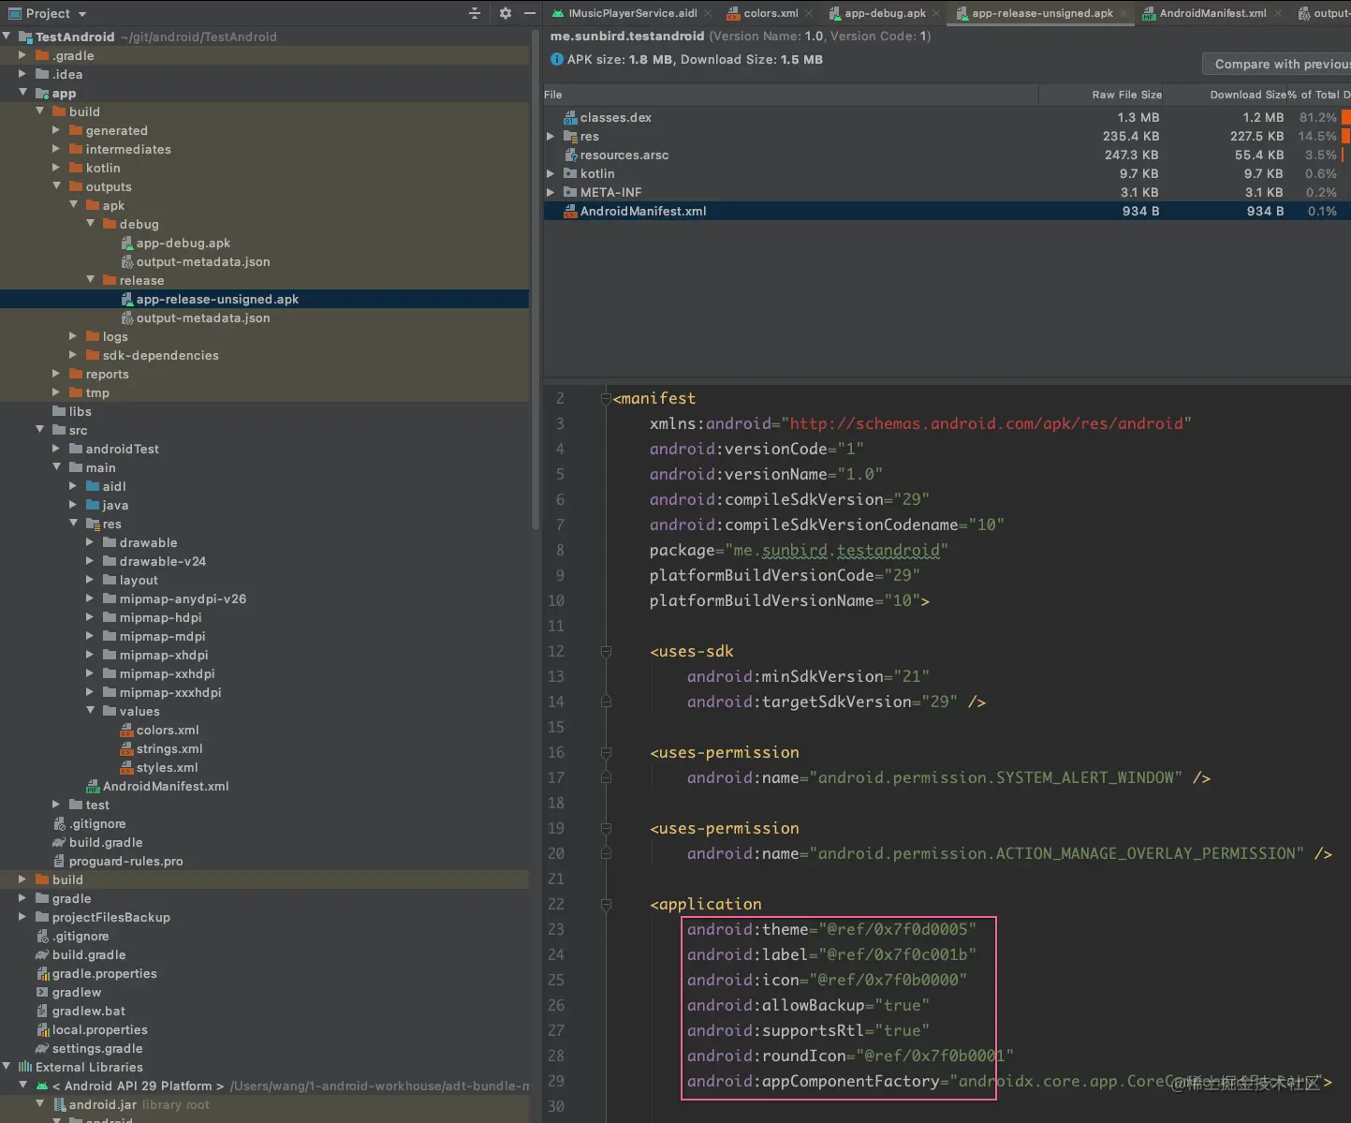Viewport: 1351px width, 1123px height.
Task: Click the Compare with previous APK button
Action: 1277,64
